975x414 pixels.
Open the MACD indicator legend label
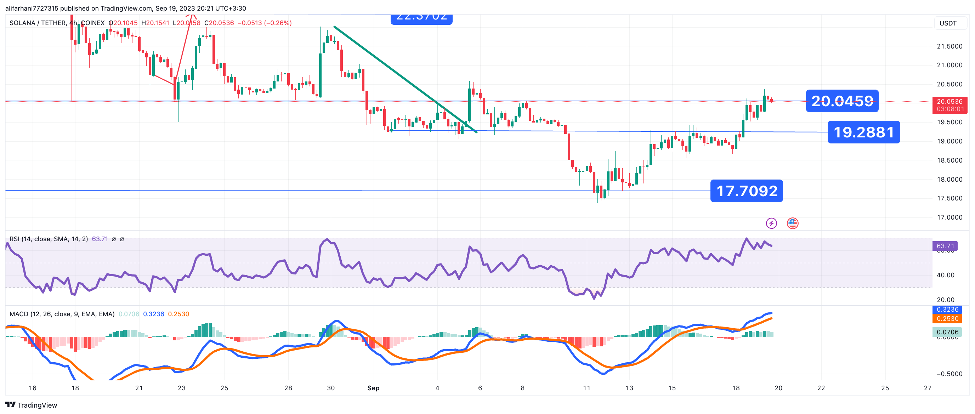coord(62,314)
